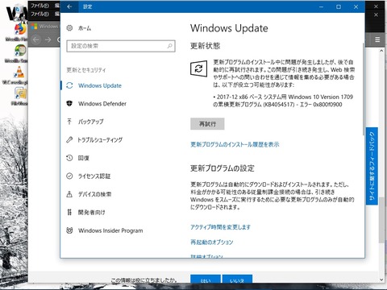
Task: Click the browser page vertical scrollbar thumb
Action: 381,220
